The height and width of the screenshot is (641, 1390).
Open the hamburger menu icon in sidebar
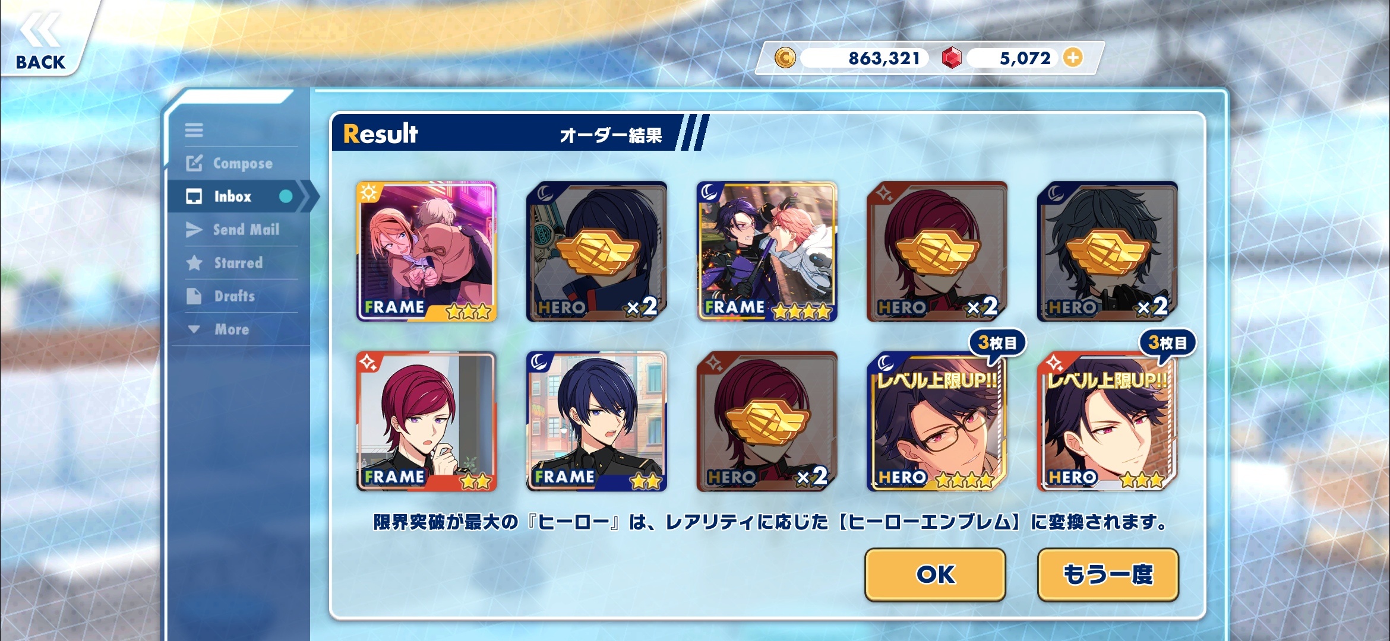tap(194, 130)
